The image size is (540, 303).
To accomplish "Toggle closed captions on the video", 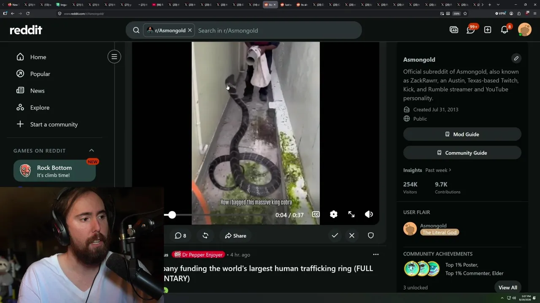I will click(316, 215).
